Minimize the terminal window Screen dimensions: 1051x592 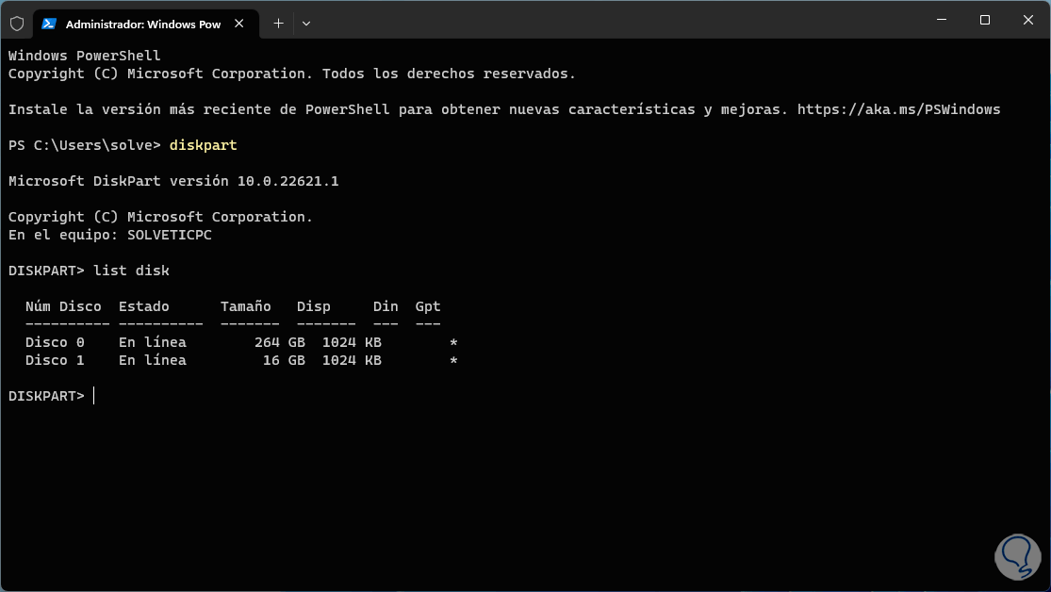point(942,20)
